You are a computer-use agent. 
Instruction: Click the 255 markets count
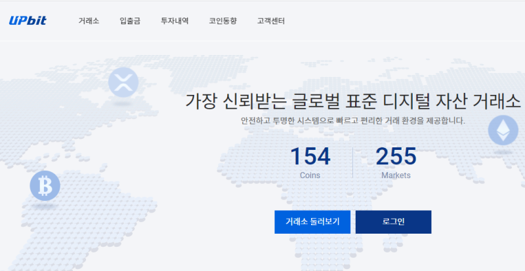(396, 156)
